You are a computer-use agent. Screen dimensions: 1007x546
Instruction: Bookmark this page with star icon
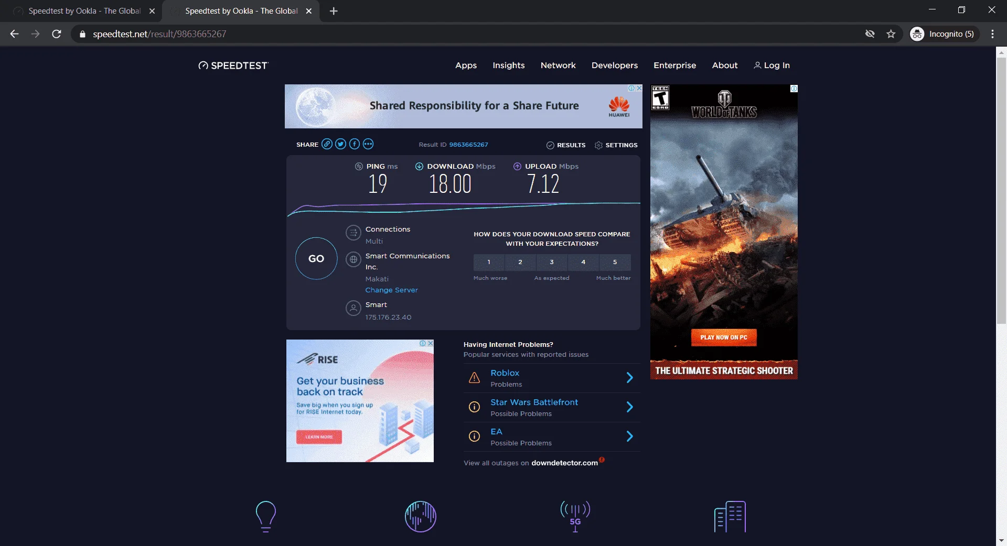click(x=891, y=34)
